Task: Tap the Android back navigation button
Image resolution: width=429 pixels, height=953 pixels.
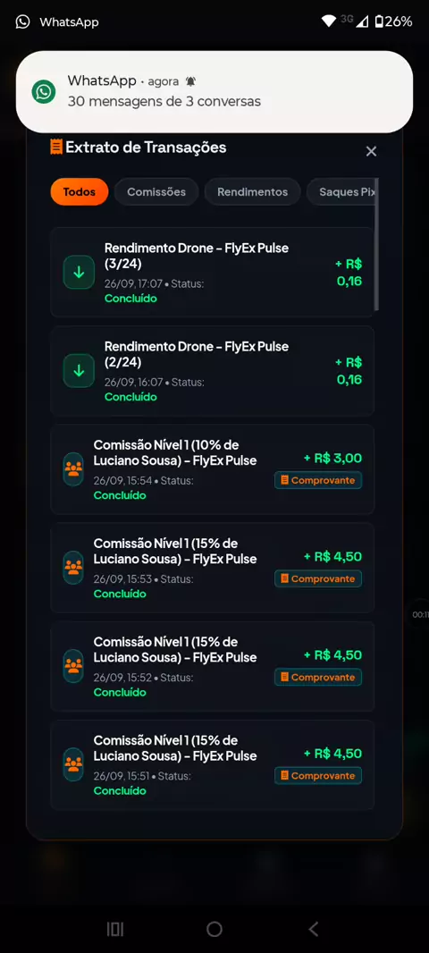Action: coord(314,929)
